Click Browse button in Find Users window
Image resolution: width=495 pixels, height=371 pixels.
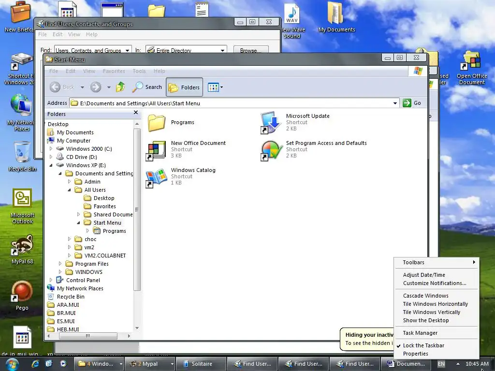point(251,50)
